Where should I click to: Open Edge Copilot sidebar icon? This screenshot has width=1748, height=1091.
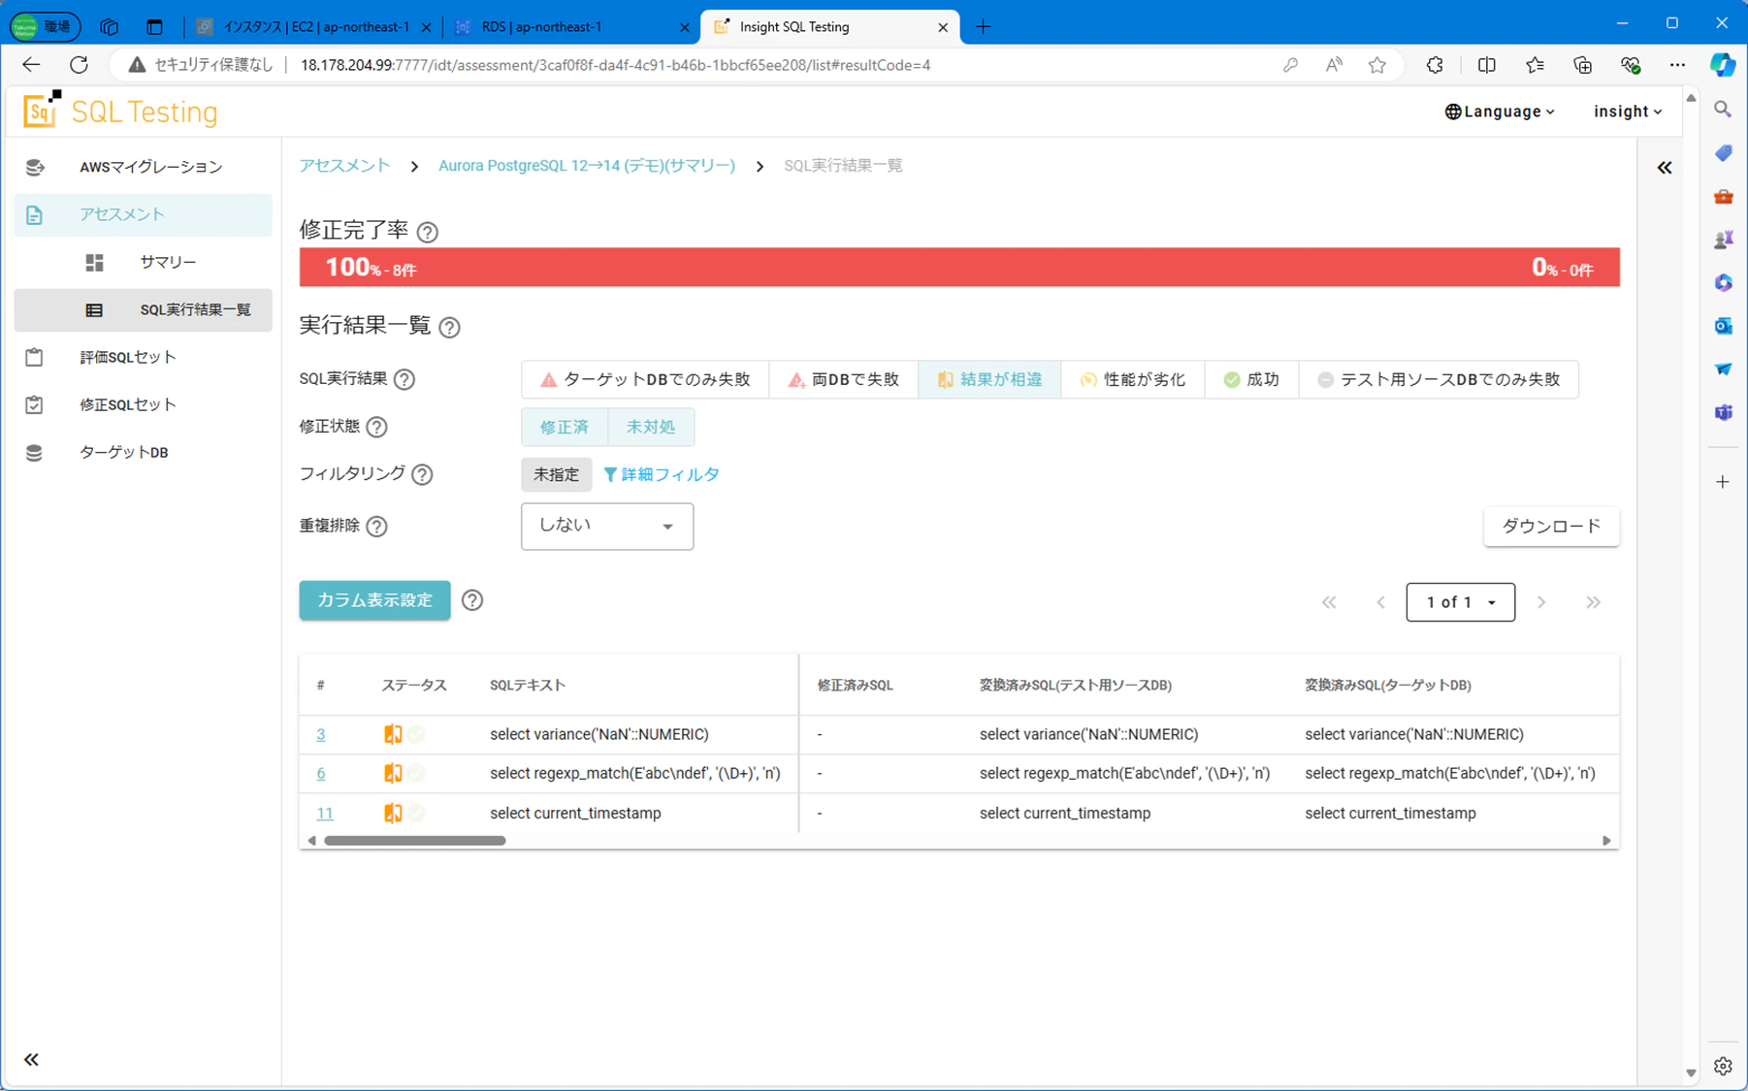click(1723, 65)
